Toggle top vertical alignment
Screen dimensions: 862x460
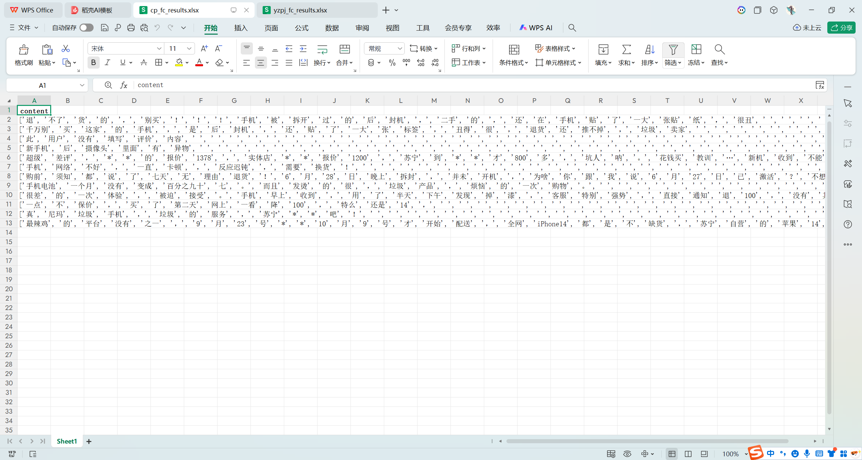coord(247,49)
